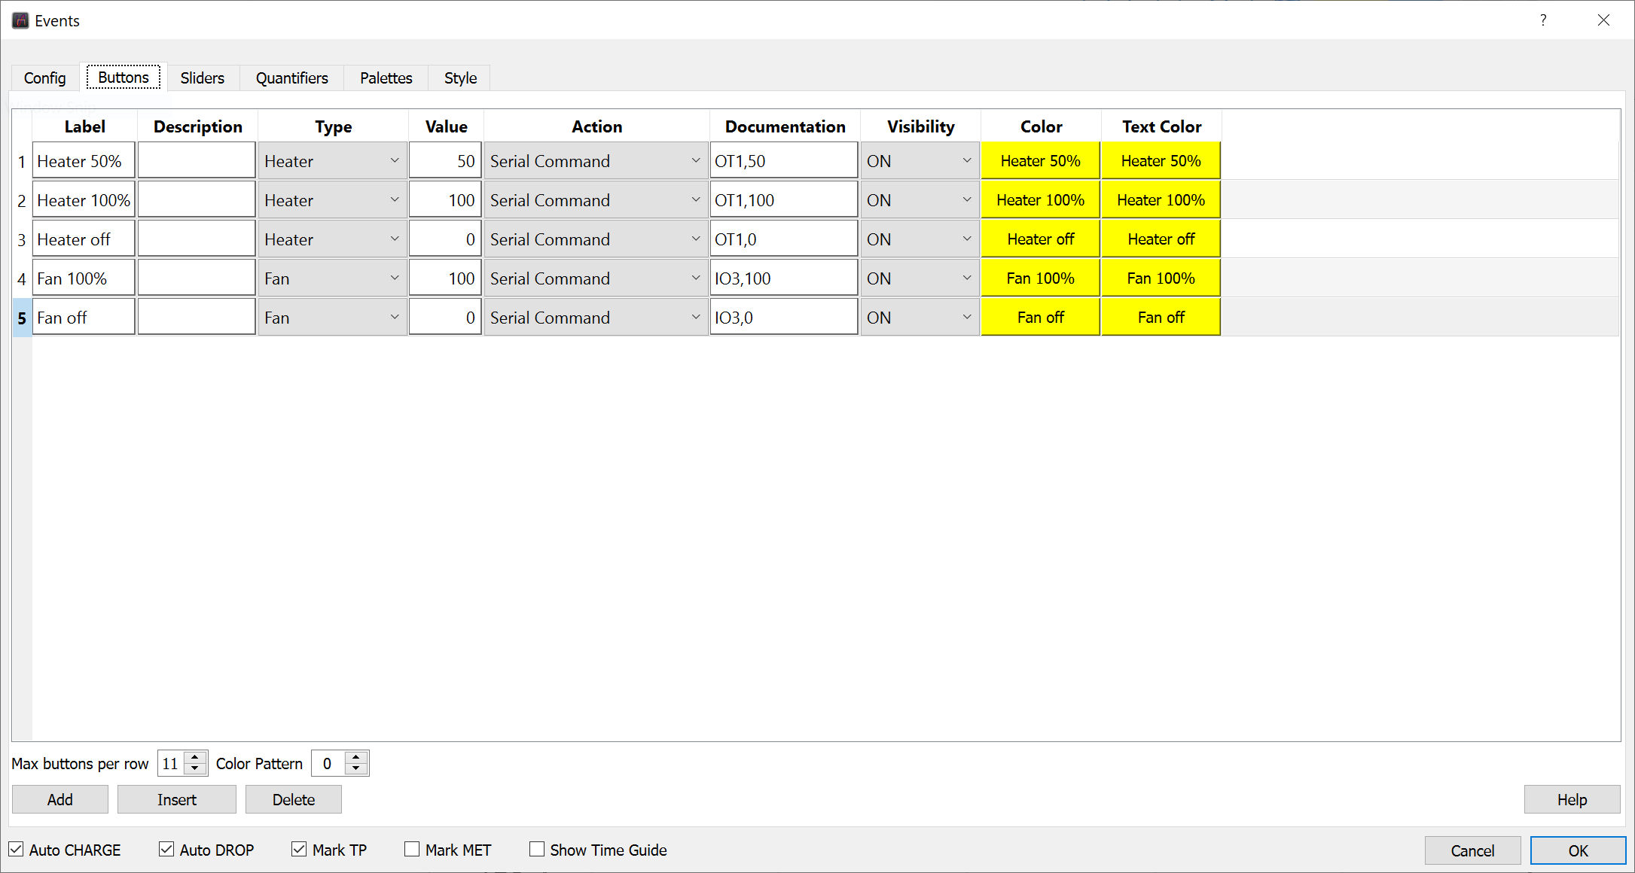Click the Artisan app icon in title bar
Viewport: 1635px width, 873px height.
pyautogui.click(x=20, y=20)
